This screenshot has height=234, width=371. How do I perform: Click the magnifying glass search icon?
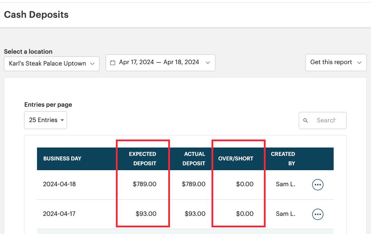coord(306,121)
